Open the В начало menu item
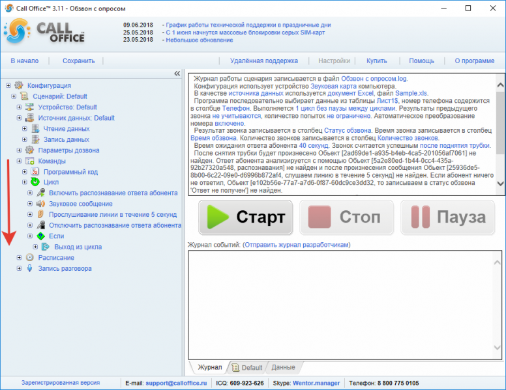 pos(25,61)
